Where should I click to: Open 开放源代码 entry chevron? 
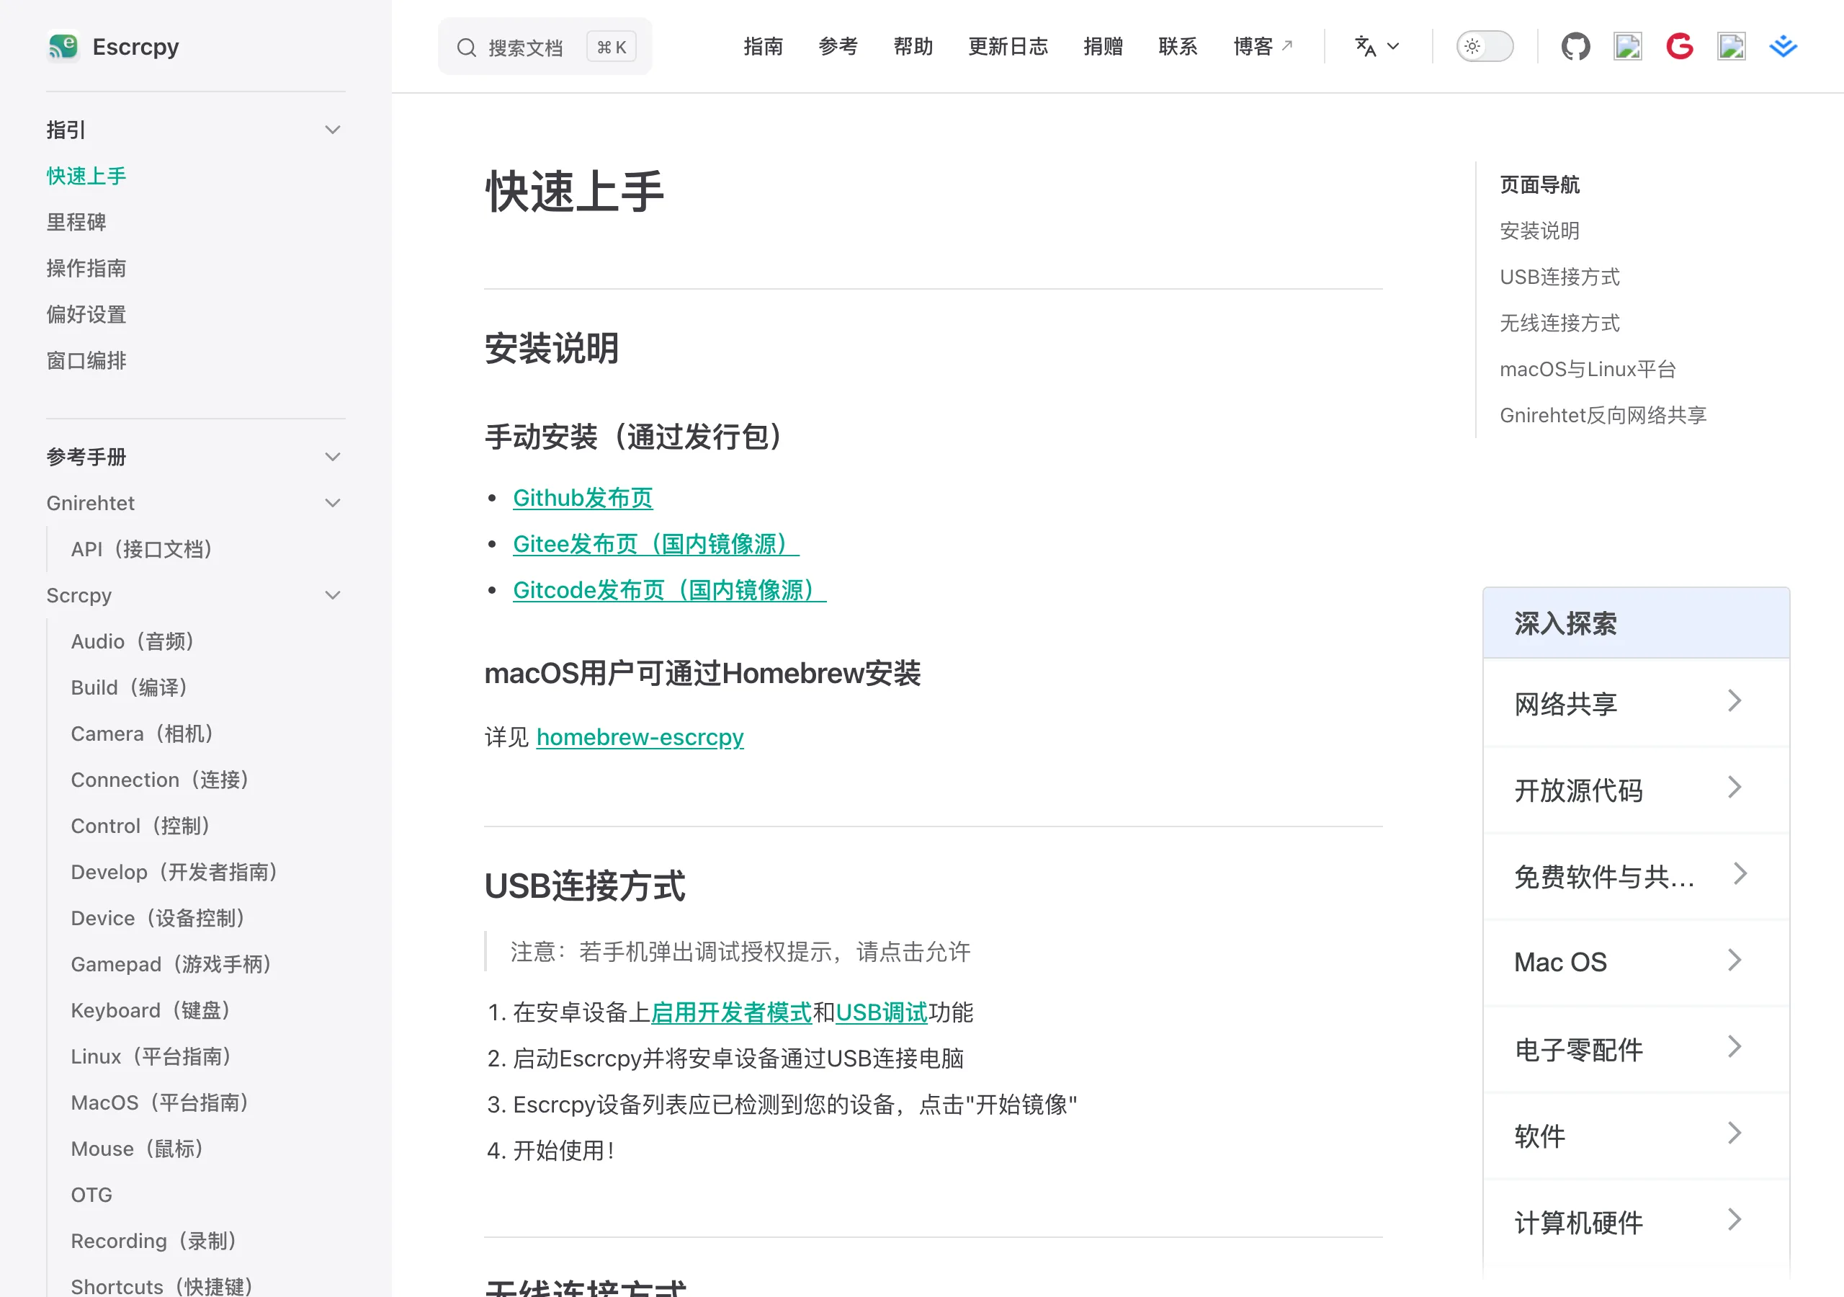(1735, 788)
